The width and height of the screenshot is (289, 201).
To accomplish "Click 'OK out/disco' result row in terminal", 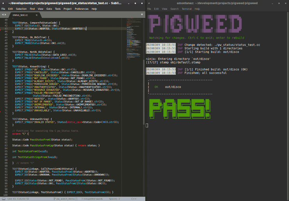I will [168, 87].
